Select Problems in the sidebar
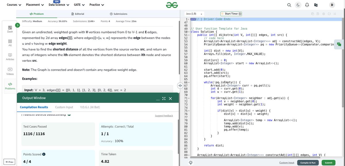Screen dimensions: 345x166 10,86
